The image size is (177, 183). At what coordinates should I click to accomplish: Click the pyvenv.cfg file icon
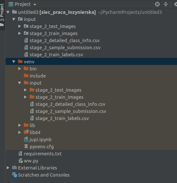click(x=26, y=146)
